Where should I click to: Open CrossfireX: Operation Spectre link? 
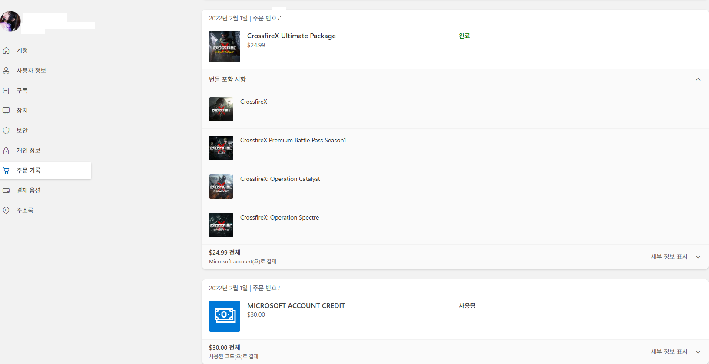pos(280,217)
